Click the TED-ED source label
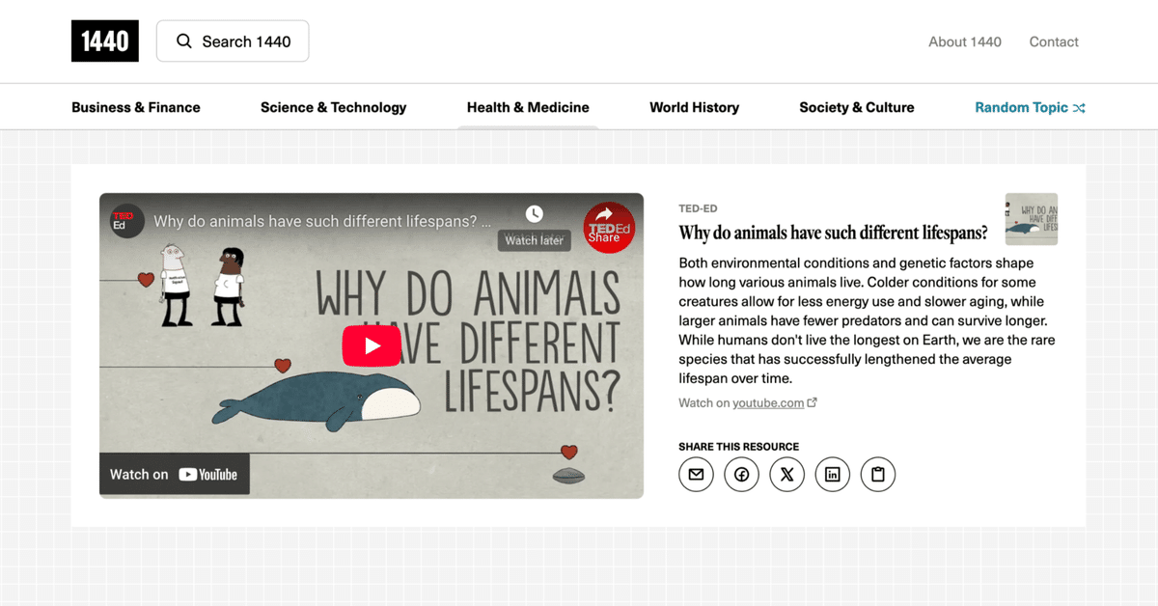 698,208
